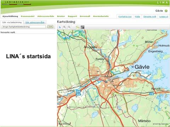170x127 pixels.
Task: Open the Adressområde menu
Action: point(46,16)
